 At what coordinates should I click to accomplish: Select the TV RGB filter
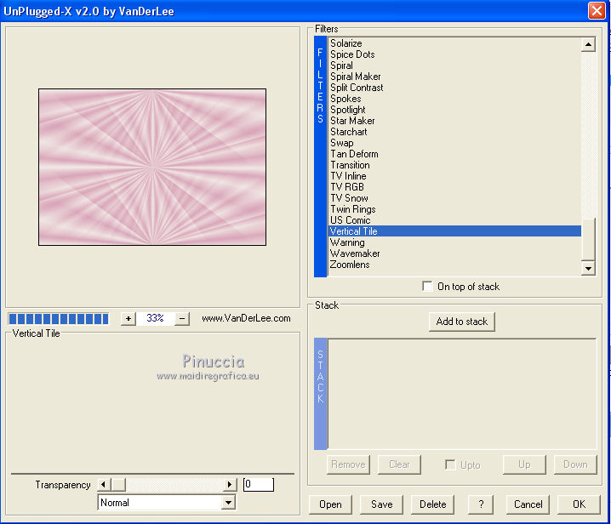tap(454, 187)
